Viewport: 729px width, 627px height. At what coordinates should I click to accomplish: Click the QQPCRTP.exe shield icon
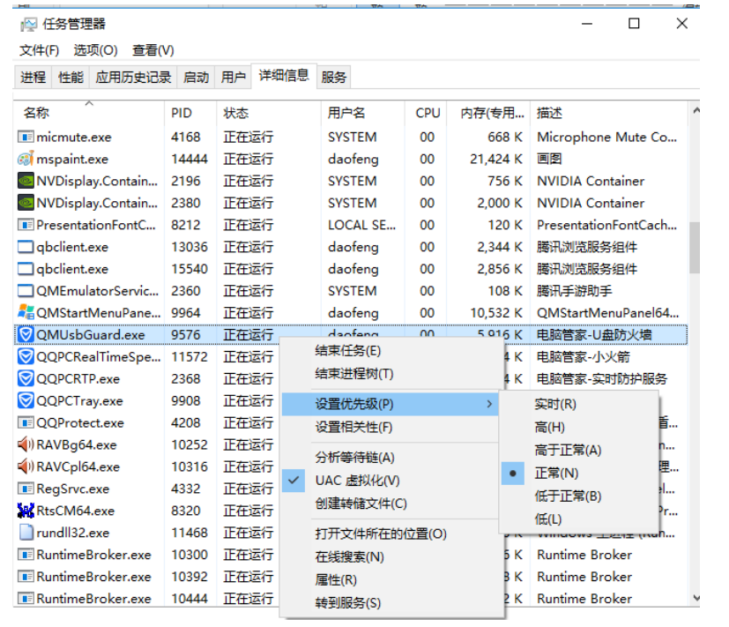pos(26,378)
